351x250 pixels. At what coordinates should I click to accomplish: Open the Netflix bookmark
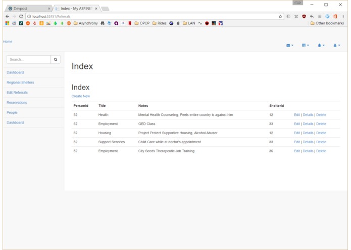[x=130, y=23]
